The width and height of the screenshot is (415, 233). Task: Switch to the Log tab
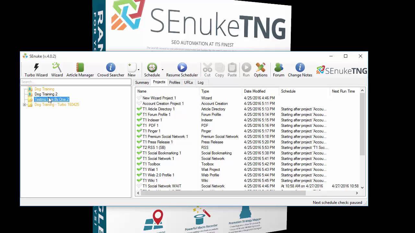(x=201, y=83)
